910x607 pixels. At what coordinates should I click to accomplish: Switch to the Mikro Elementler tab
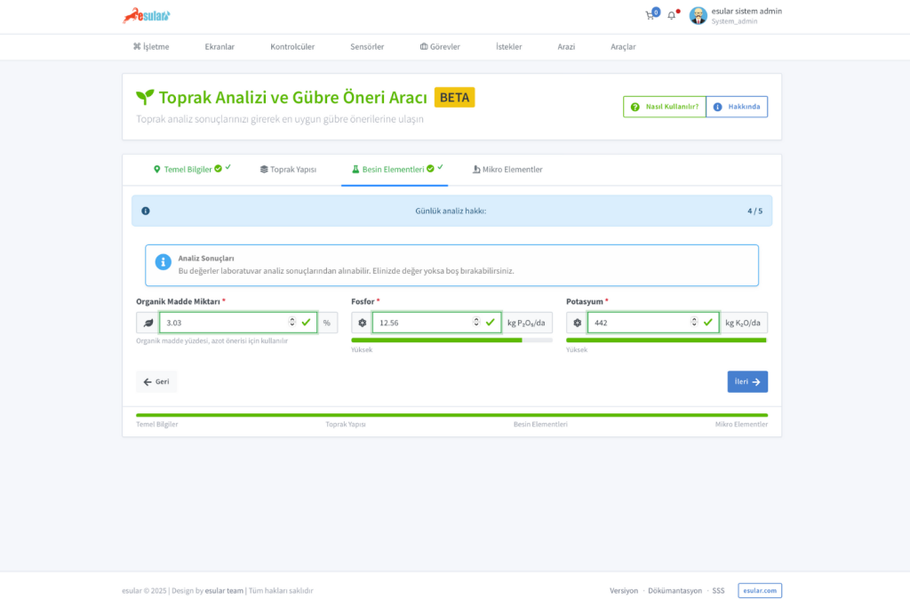click(507, 169)
